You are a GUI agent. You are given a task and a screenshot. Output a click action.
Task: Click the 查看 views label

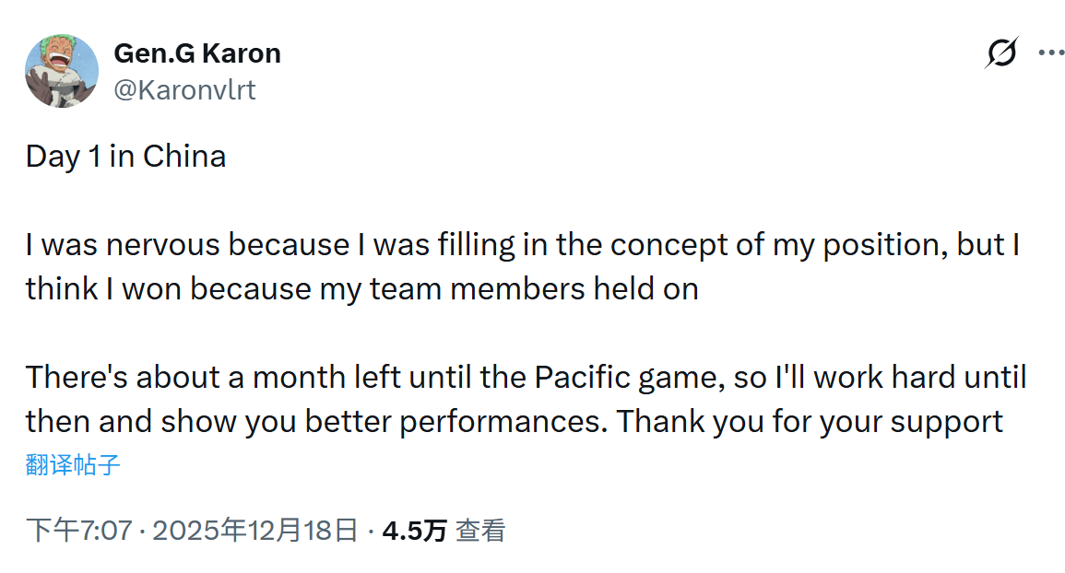coord(480,531)
